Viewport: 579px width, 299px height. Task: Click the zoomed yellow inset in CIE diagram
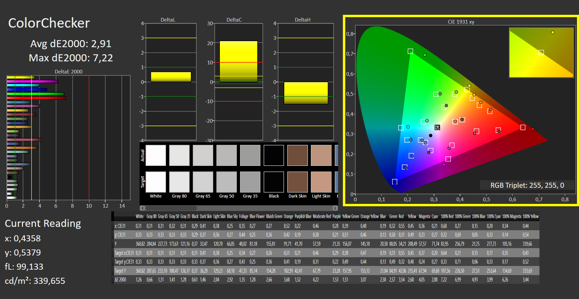point(541,53)
